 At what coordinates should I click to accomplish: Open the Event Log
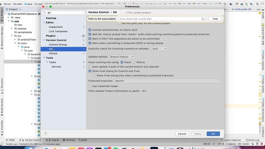point(253,140)
